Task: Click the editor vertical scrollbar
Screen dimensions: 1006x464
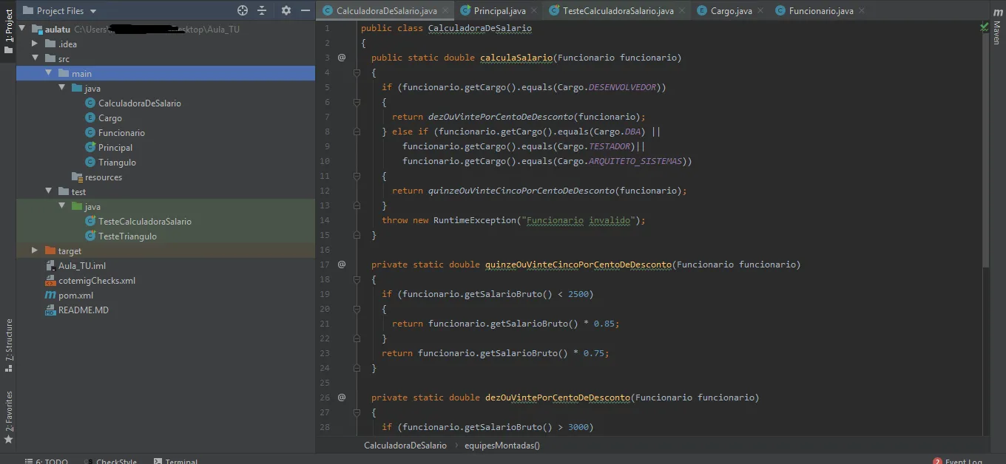Action: coord(985,148)
